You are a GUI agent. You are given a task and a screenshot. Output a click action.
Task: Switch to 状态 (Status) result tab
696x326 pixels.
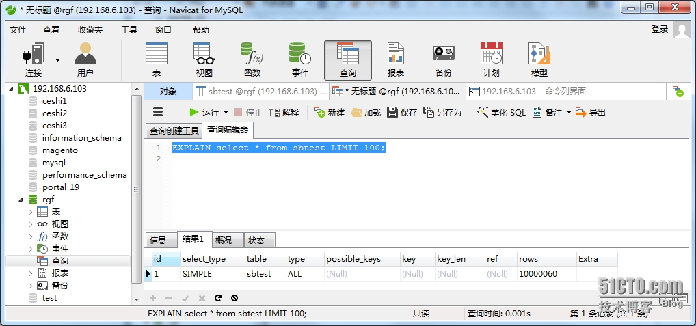click(x=260, y=240)
